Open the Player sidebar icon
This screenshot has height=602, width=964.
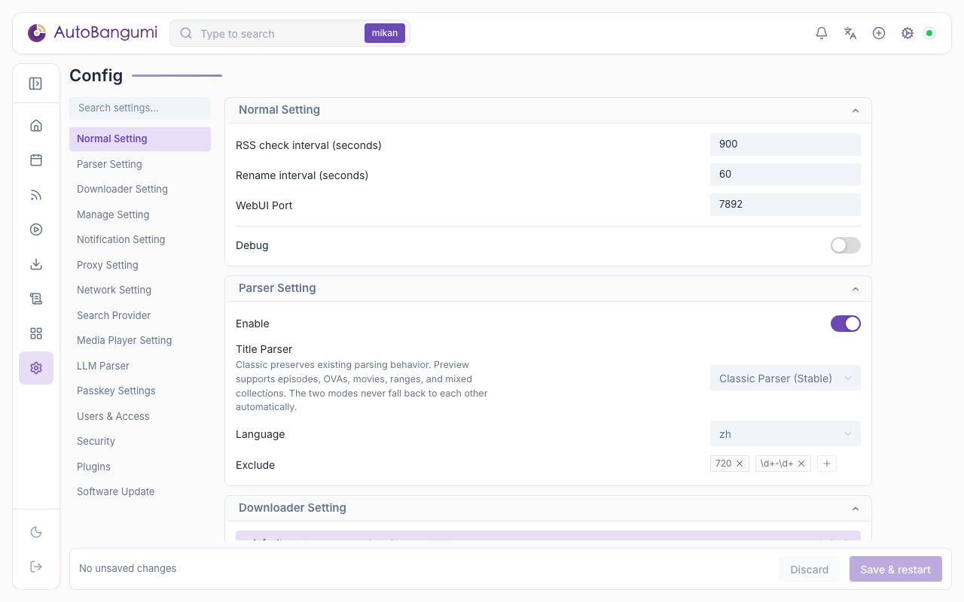[x=36, y=230]
